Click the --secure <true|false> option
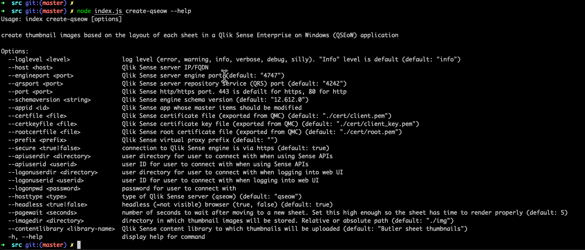Image resolution: width=585 pixels, height=250 pixels. pos(44,148)
